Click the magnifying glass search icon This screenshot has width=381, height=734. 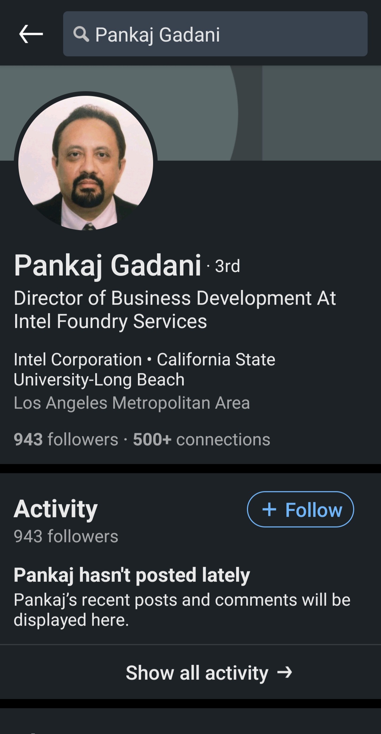click(81, 34)
